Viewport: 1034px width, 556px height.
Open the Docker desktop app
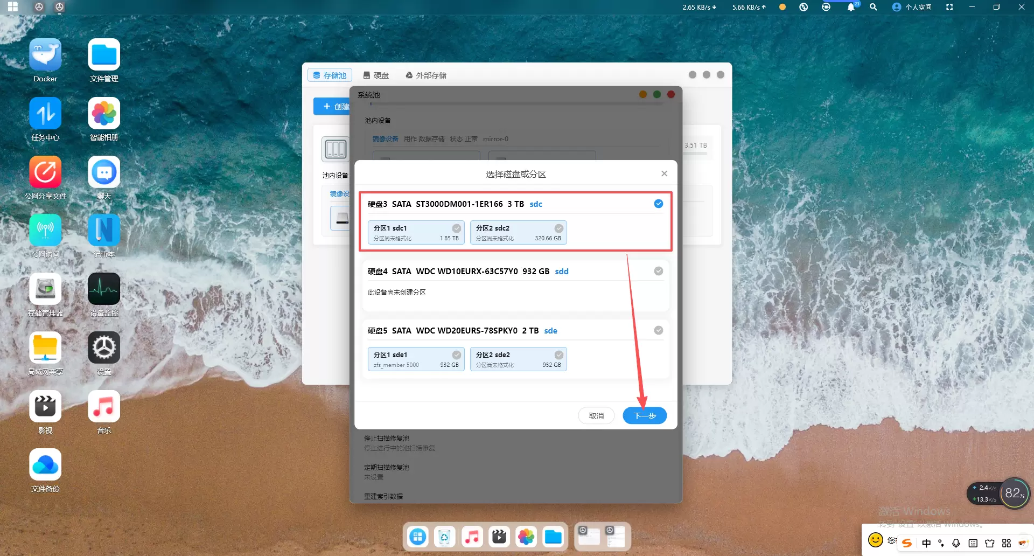click(x=45, y=55)
